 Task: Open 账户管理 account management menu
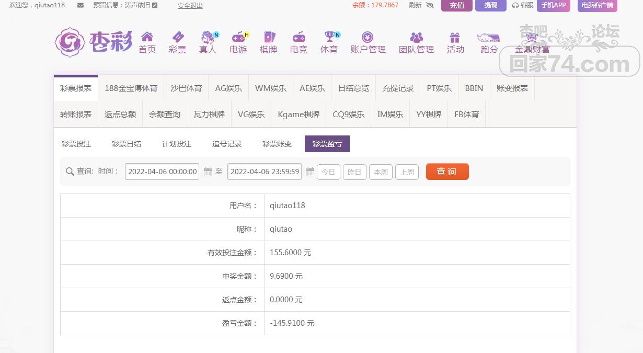tap(368, 43)
